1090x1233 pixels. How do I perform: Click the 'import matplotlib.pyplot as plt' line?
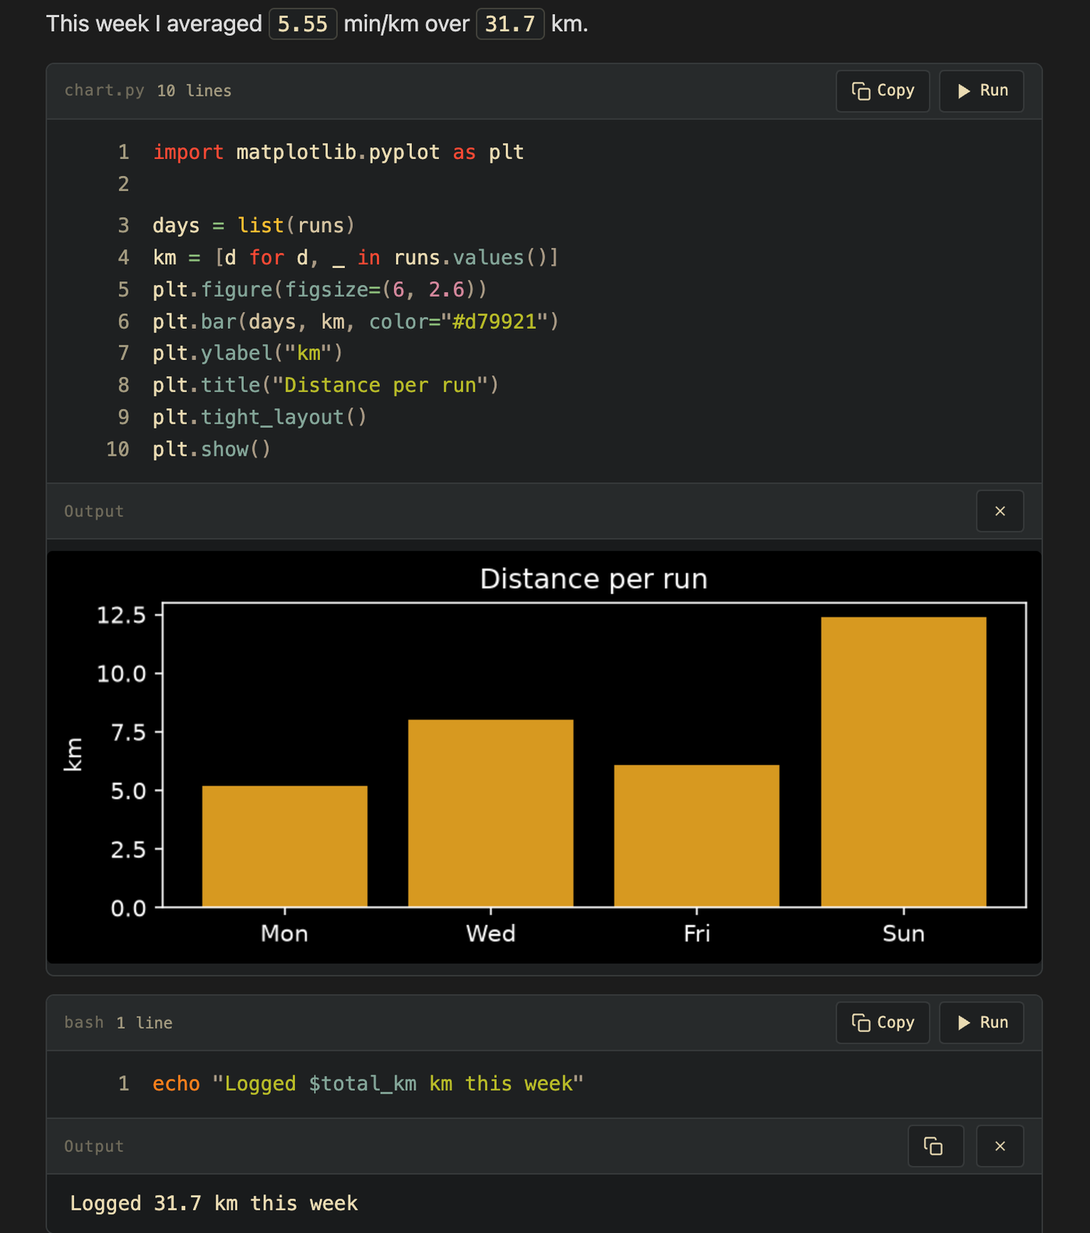(338, 152)
